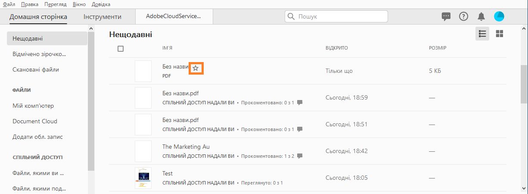
Task: Click Прокоментовано: 1 з 2 status
Action: (x=268, y=156)
